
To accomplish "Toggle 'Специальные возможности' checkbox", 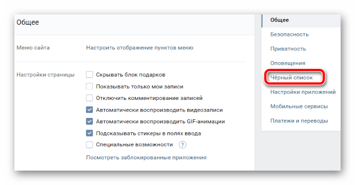I will (89, 144).
